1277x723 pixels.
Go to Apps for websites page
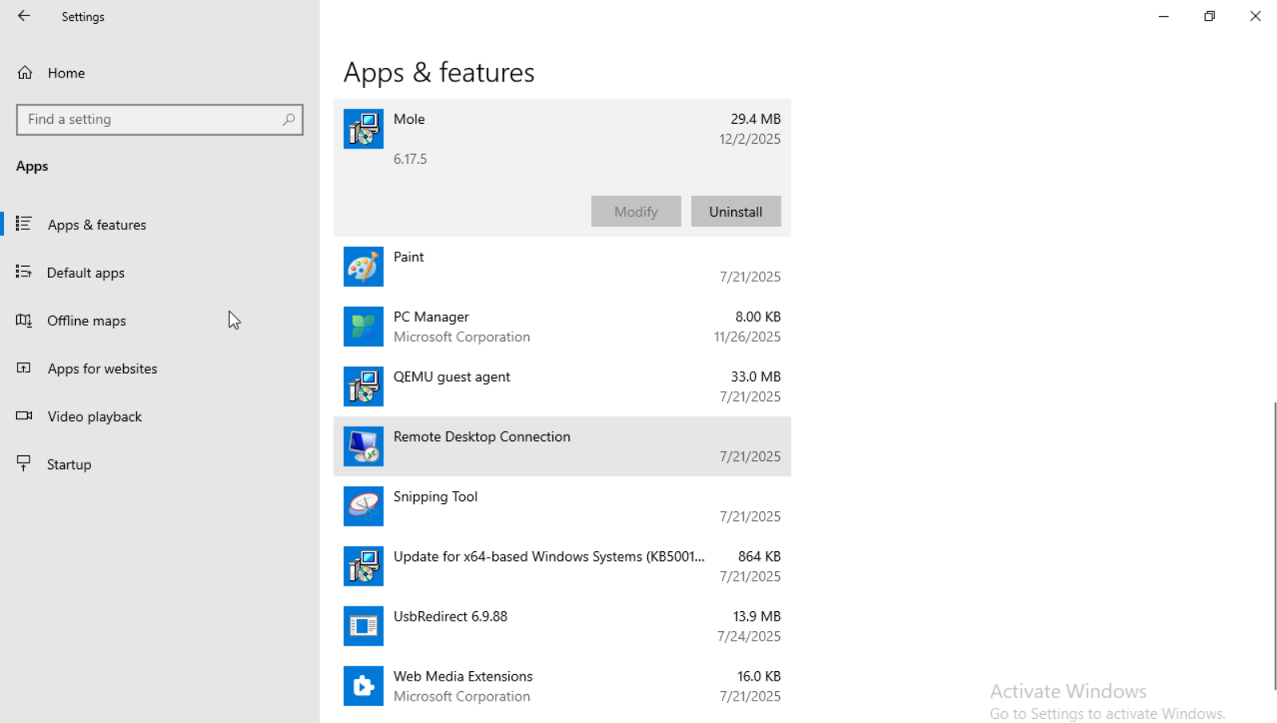102,369
